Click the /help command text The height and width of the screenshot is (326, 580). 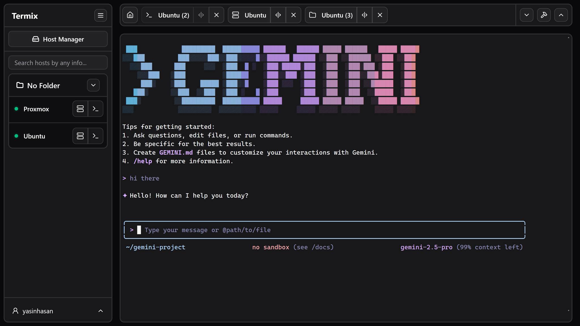(143, 161)
